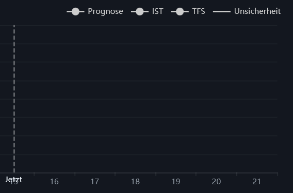Click the Jetzt marker label

tap(13, 180)
